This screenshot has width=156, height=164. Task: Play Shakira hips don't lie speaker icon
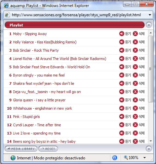(122, 83)
